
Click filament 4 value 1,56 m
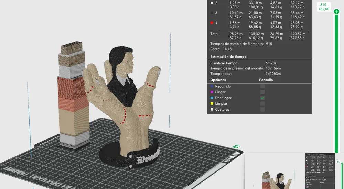pos(235,23)
